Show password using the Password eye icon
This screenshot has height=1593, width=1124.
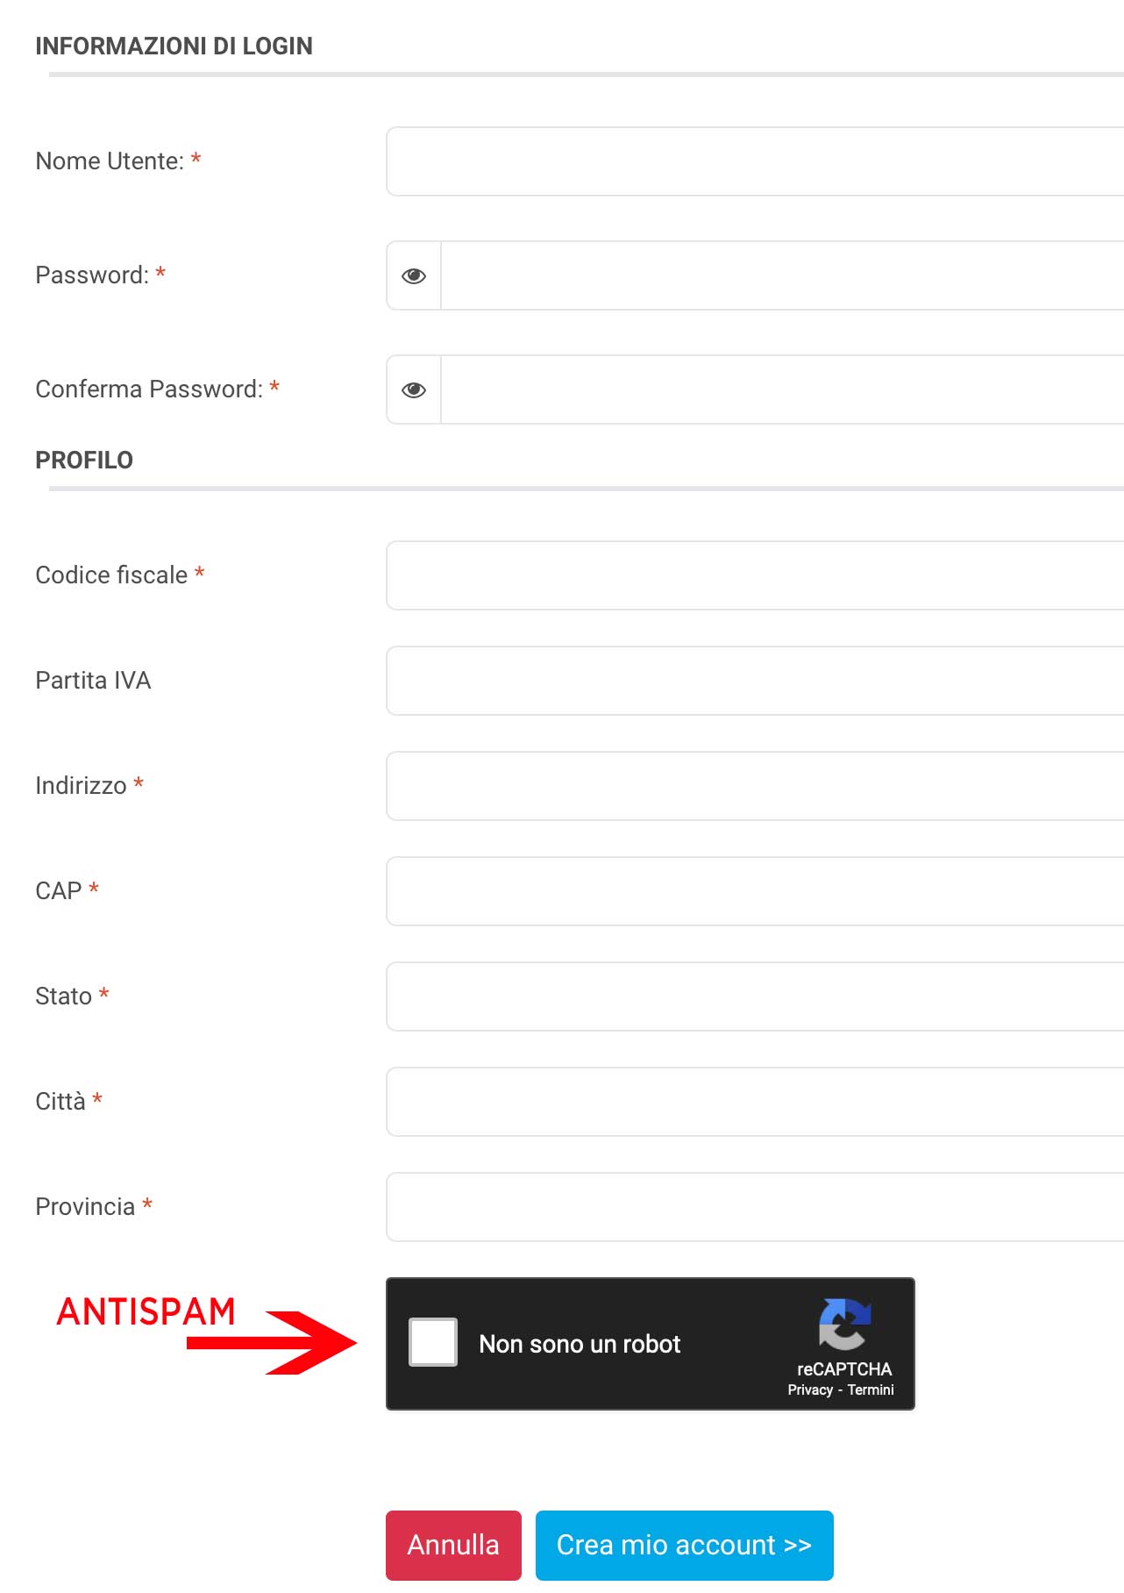point(414,276)
